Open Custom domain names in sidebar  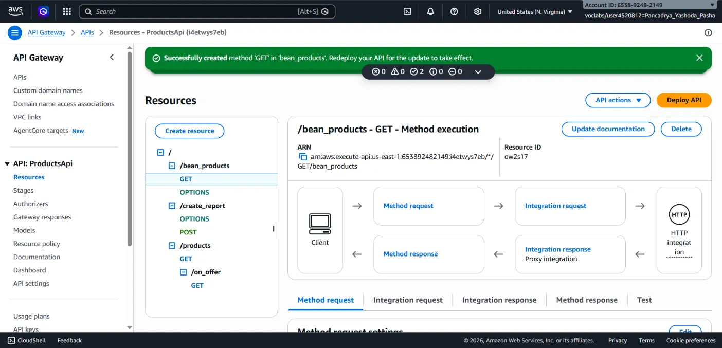click(x=48, y=90)
